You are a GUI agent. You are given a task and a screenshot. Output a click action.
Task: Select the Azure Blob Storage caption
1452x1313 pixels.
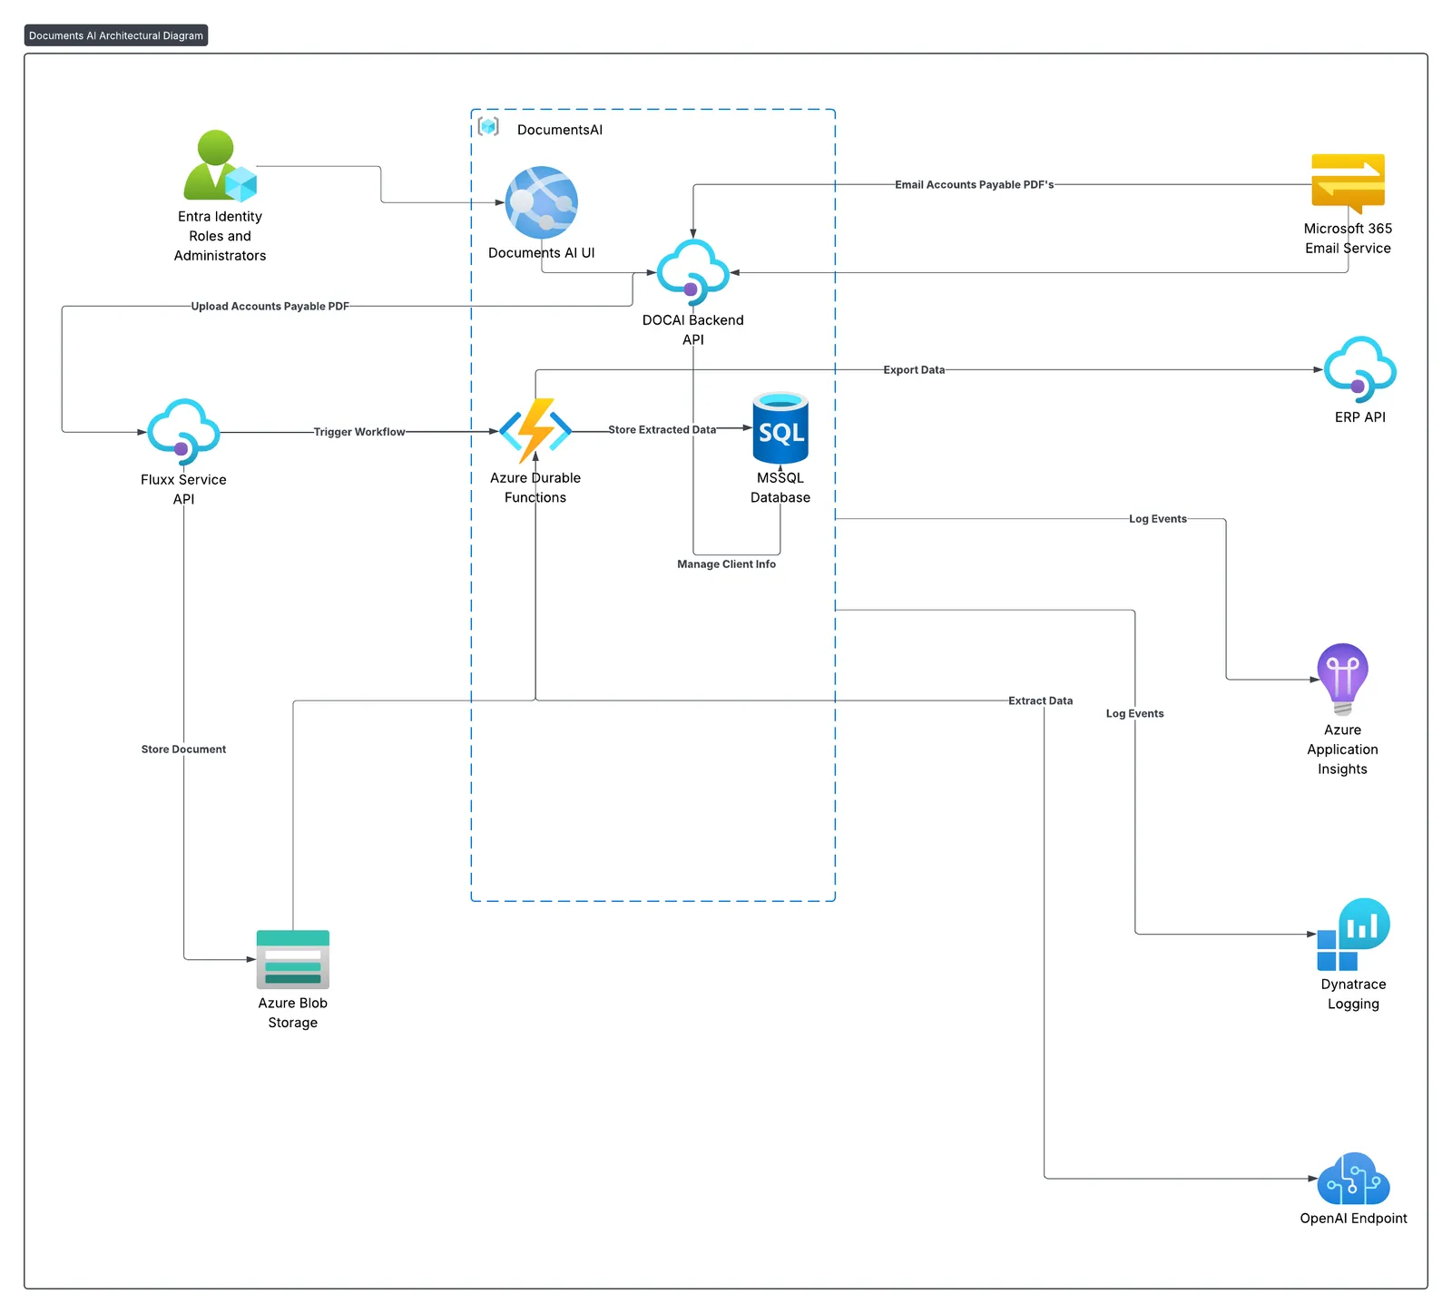coord(292,1013)
